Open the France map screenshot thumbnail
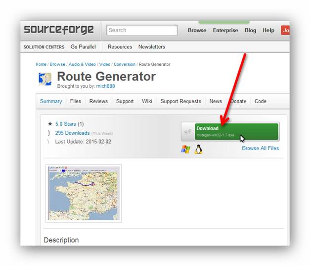Viewport: 310px width, 266px height. pyautogui.click(x=84, y=193)
